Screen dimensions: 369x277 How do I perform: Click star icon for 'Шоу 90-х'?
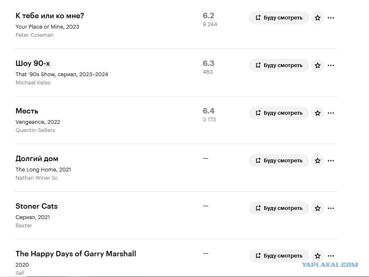(x=318, y=65)
